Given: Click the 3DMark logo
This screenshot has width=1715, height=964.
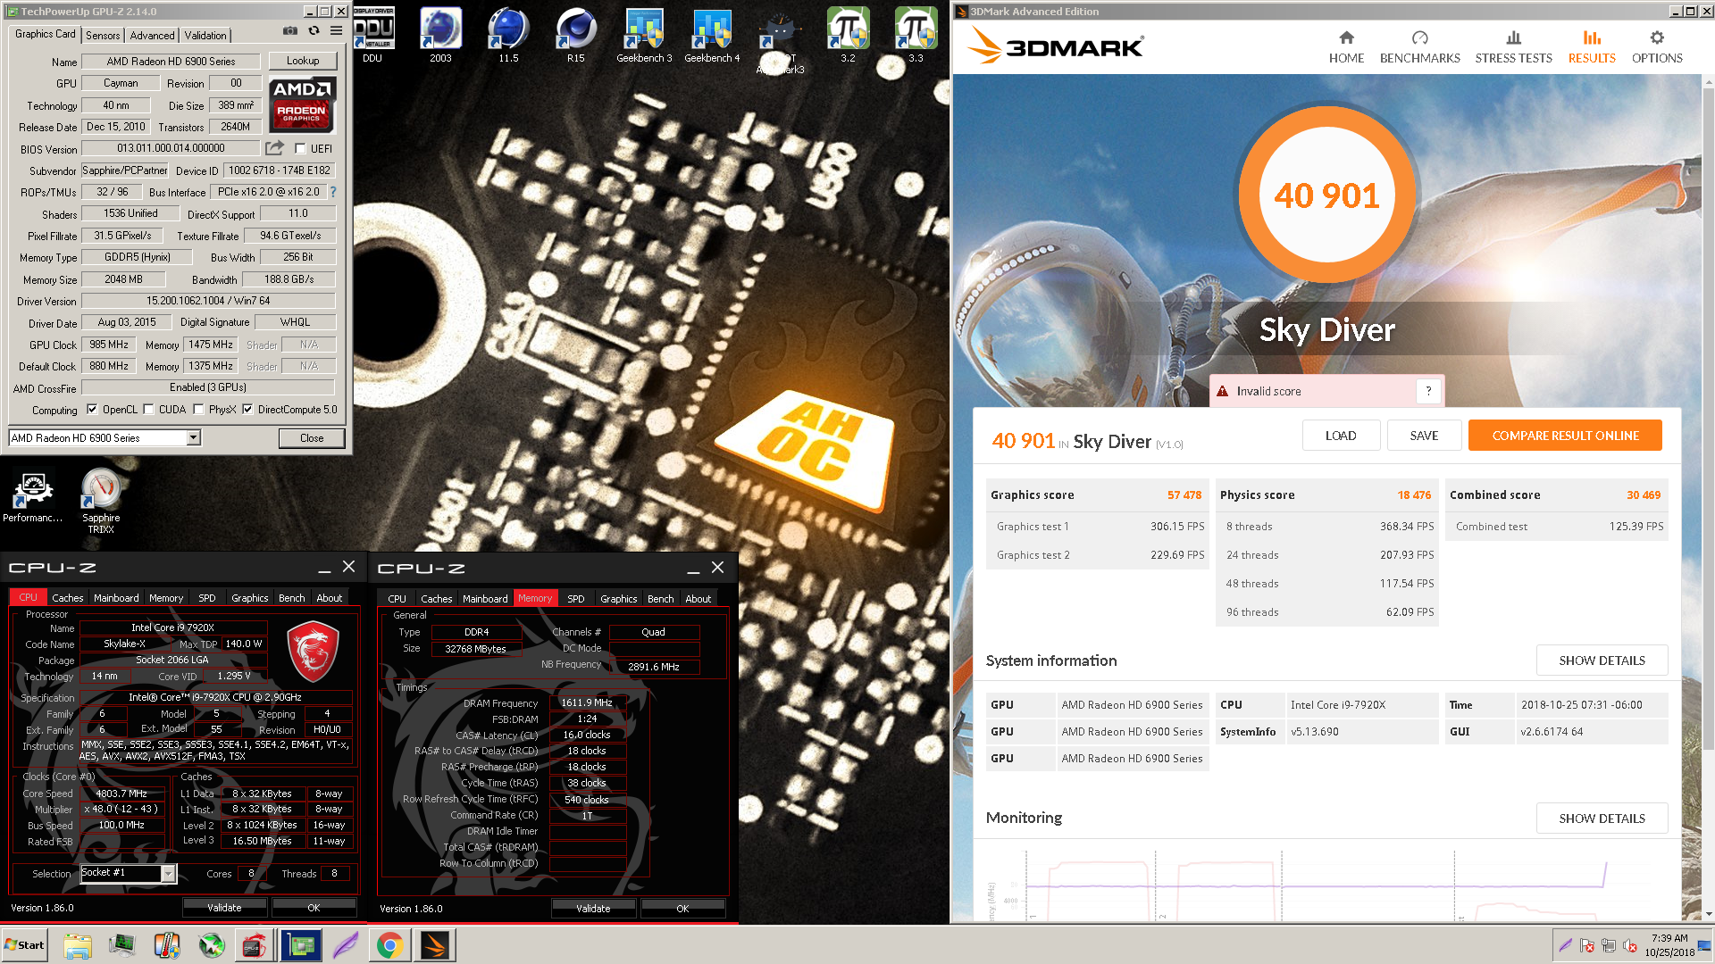Looking at the screenshot, I should [x=1056, y=46].
